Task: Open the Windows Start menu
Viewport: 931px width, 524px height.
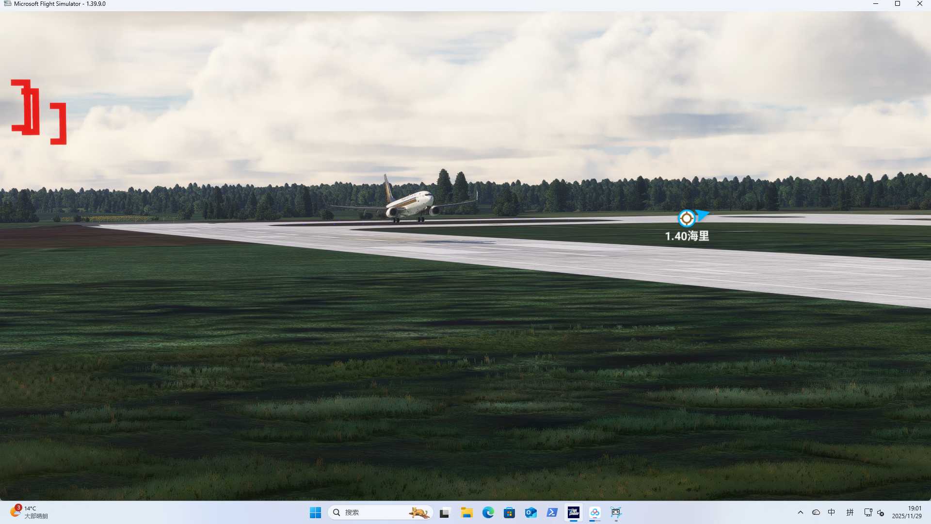Action: coord(315,512)
